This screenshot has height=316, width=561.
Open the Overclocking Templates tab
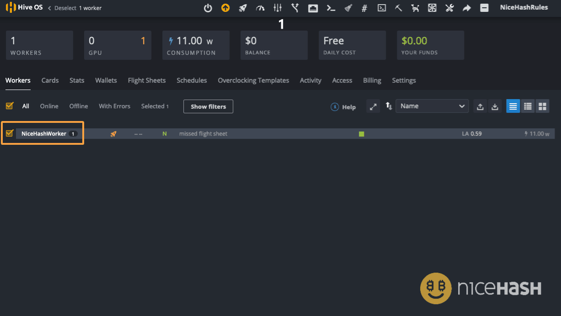[253, 80]
